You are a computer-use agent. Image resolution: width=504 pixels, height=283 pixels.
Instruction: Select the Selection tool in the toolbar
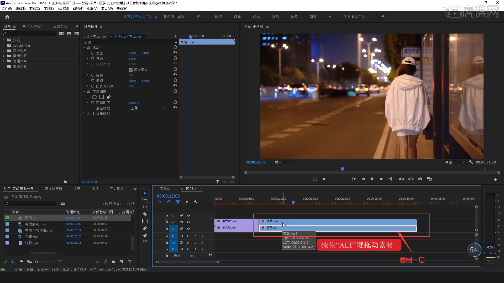point(145,193)
